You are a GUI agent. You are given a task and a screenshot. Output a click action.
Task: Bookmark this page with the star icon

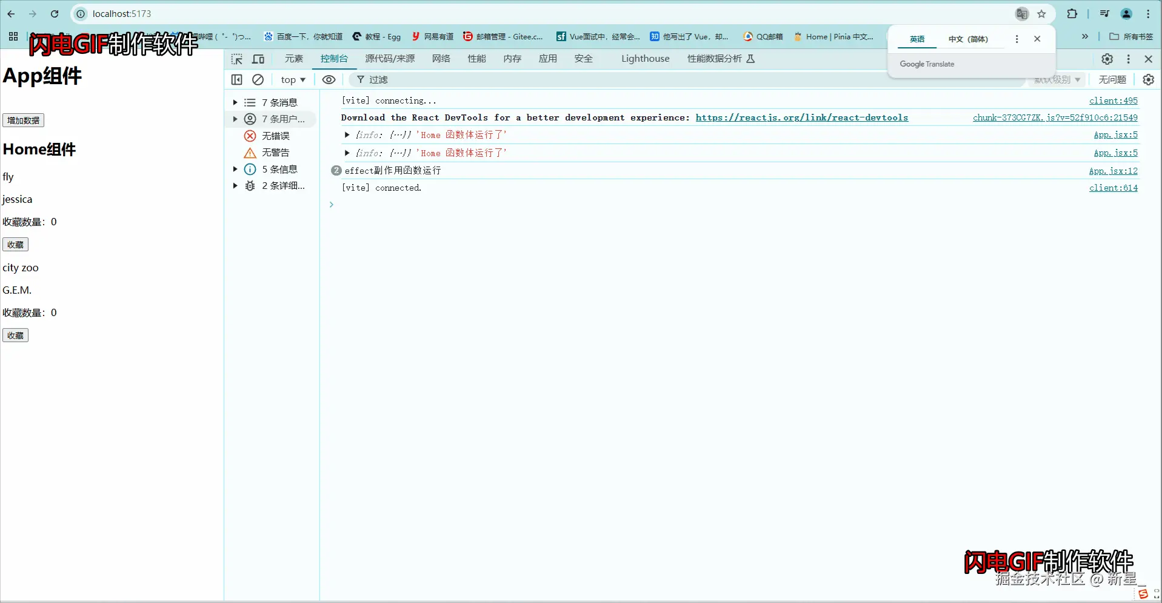[1042, 13]
